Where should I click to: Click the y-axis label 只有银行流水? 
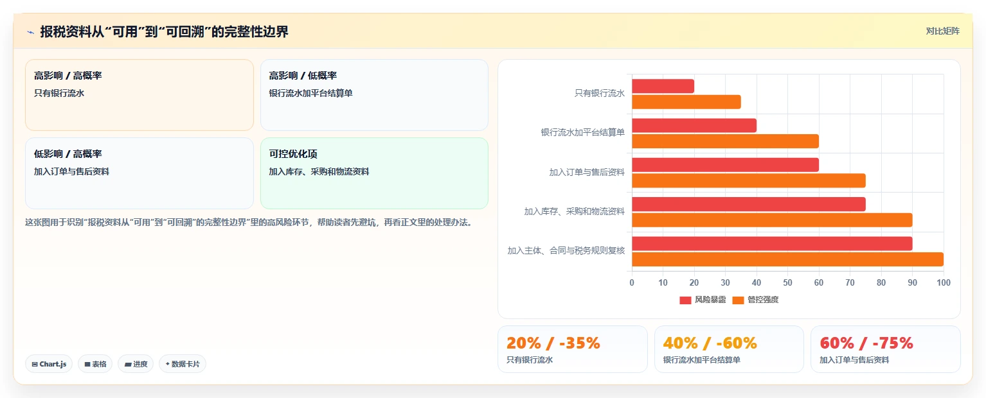click(x=599, y=94)
